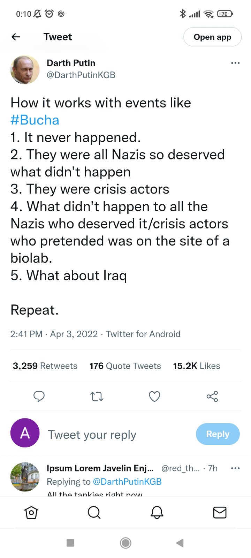Open the three-dot menu on the Ipsum Lorem reply
Screen dimensions: 251x558
point(235,468)
